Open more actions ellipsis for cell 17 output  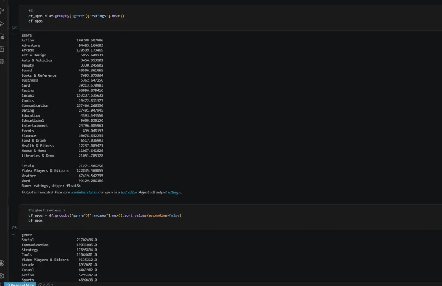[14, 35]
